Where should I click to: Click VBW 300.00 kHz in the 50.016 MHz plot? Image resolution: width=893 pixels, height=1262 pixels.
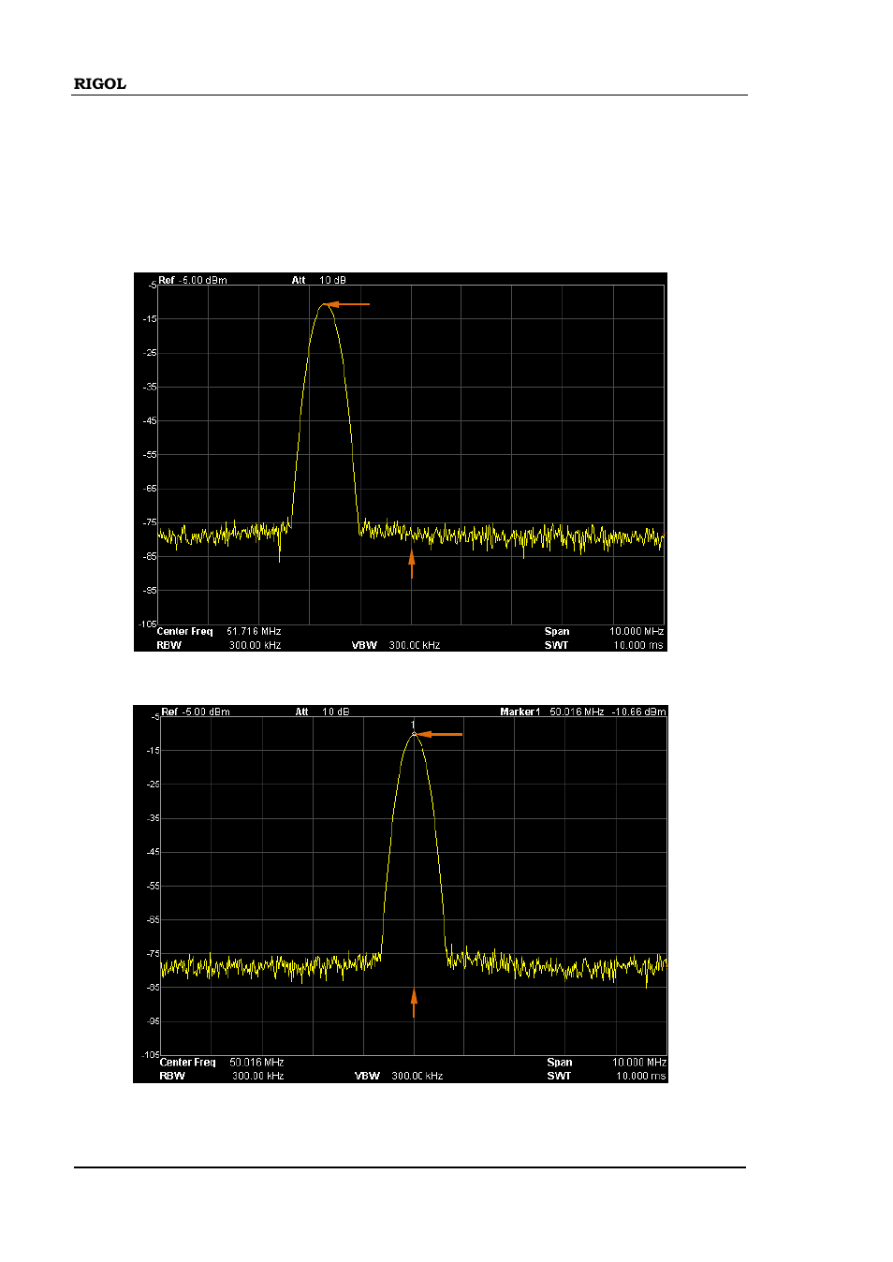(399, 1077)
